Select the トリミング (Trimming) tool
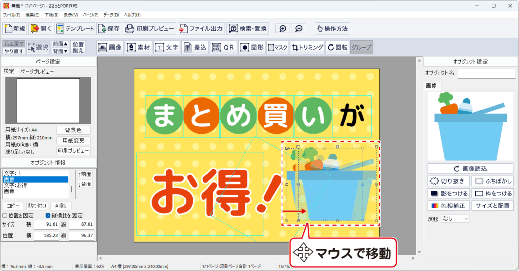519x271 pixels. pos(308,47)
